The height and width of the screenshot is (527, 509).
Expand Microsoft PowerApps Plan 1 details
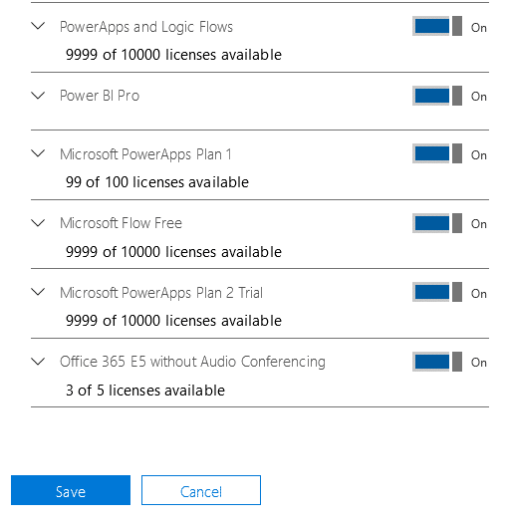pos(38,153)
